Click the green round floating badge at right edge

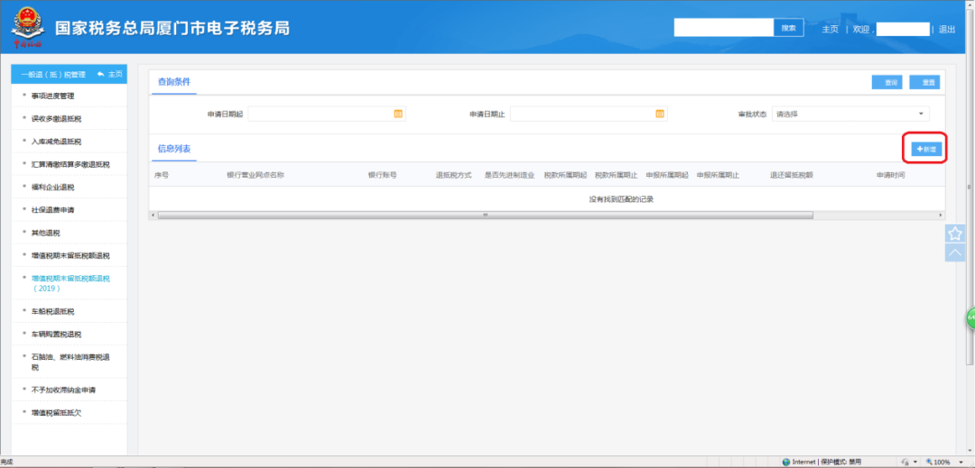point(970,317)
